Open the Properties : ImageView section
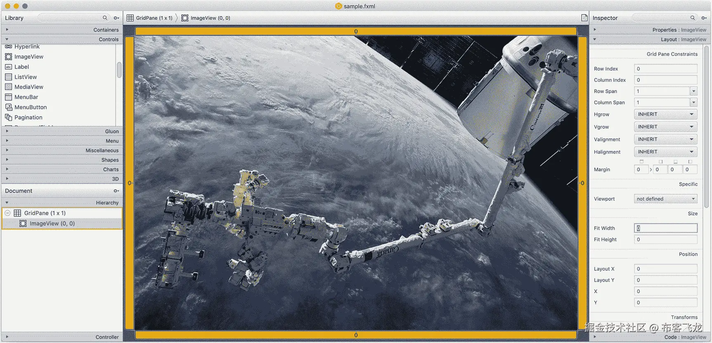The height and width of the screenshot is (343, 712). point(650,30)
